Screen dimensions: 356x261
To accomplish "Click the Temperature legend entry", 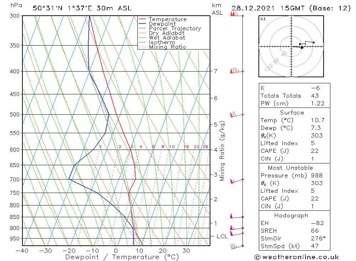I will pyautogui.click(x=168, y=19).
